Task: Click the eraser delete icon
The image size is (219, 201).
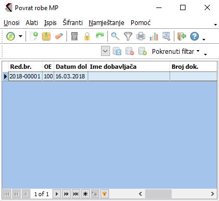Action: 59,36
